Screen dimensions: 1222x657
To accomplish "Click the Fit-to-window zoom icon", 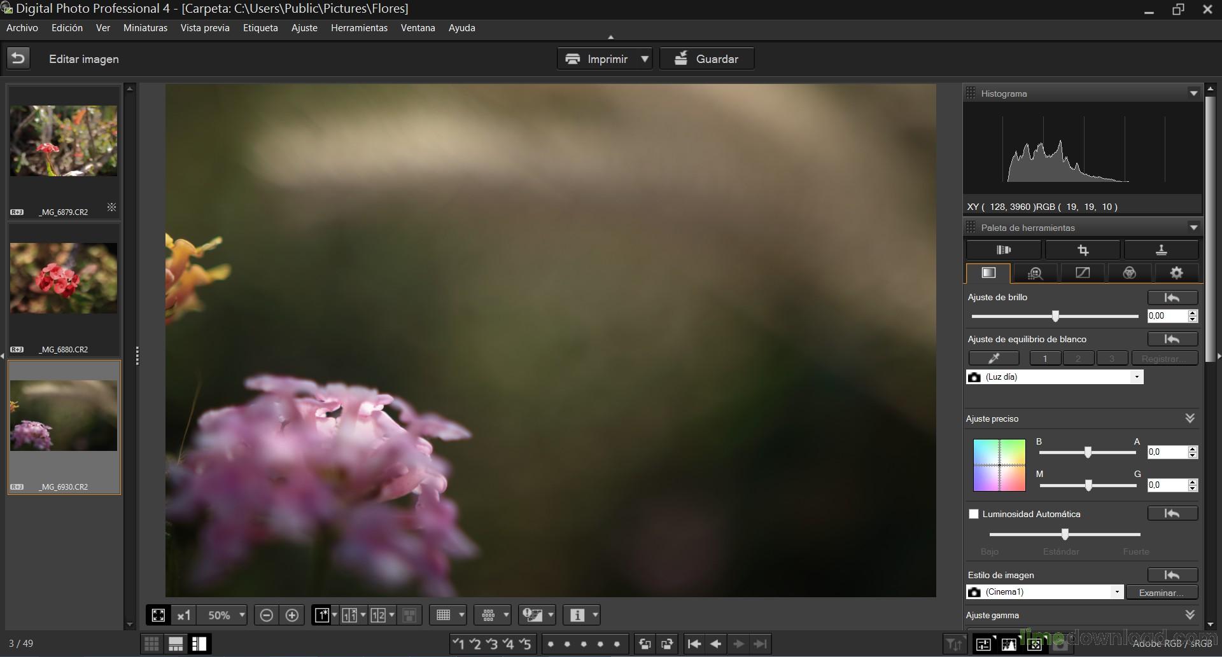I will 158,614.
